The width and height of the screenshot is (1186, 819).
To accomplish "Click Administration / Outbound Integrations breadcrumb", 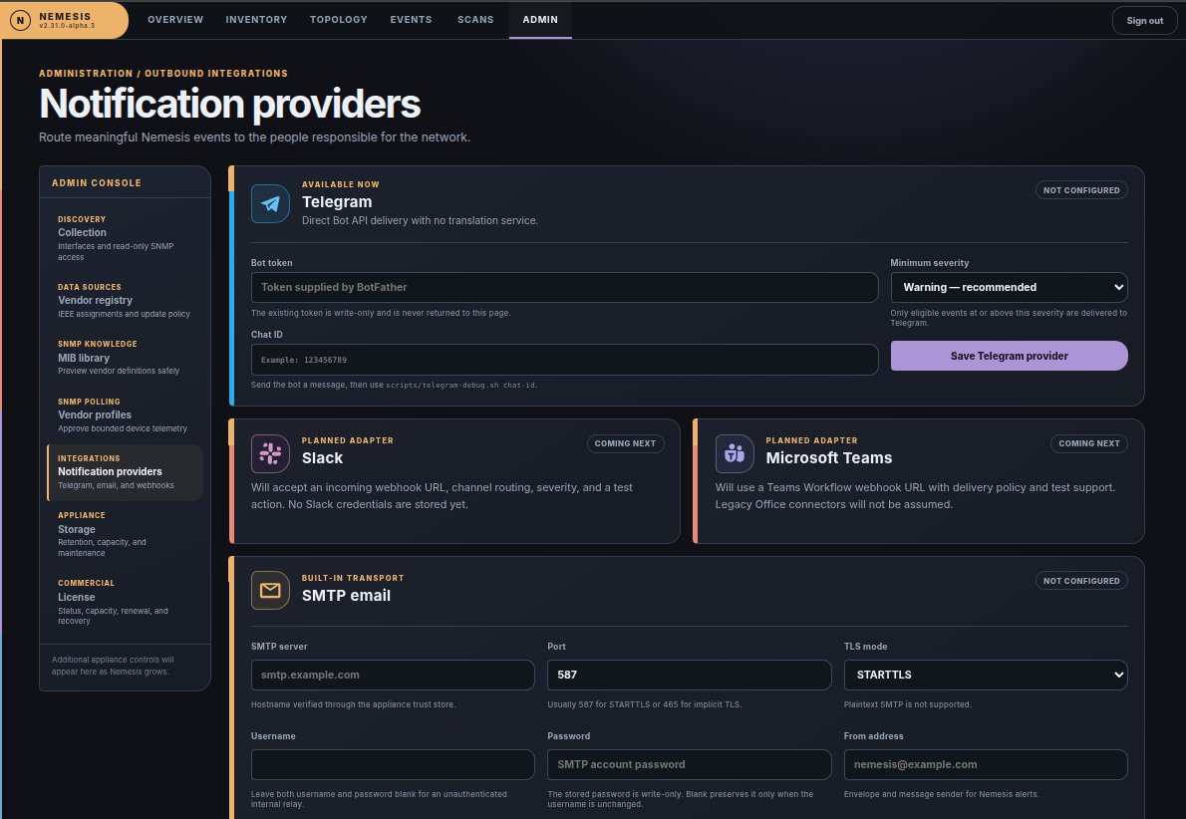I will pos(163,74).
